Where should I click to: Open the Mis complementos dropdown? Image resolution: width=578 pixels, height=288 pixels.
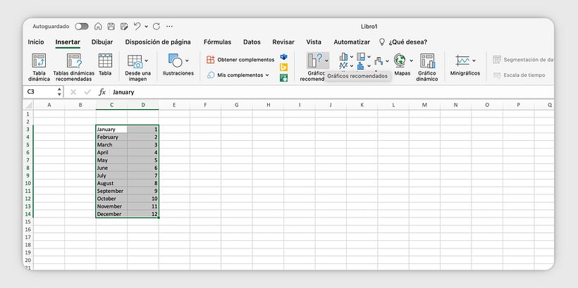pyautogui.click(x=238, y=75)
